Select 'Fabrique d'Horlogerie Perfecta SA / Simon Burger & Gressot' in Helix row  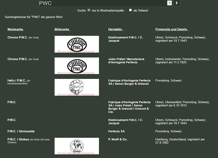129,82
